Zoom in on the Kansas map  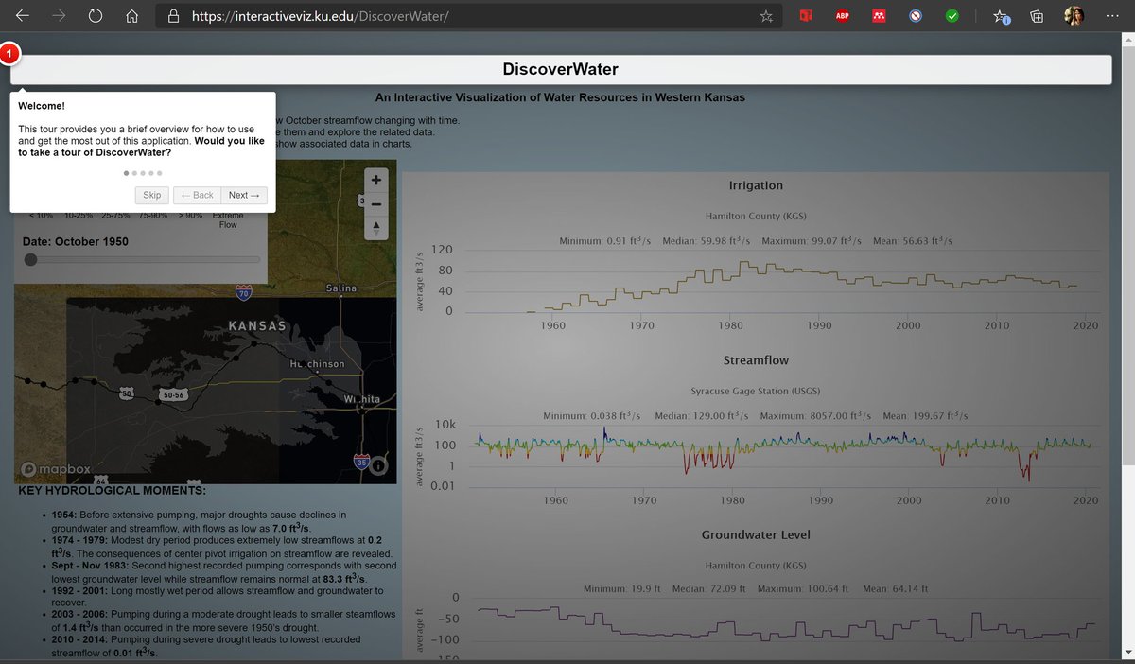375,179
